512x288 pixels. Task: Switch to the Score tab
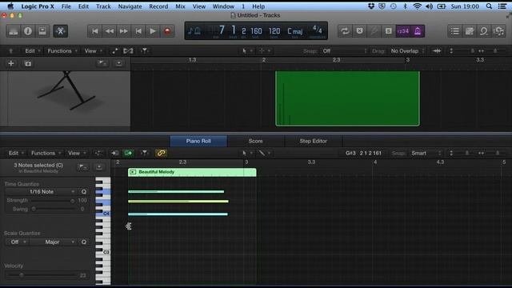coord(255,141)
